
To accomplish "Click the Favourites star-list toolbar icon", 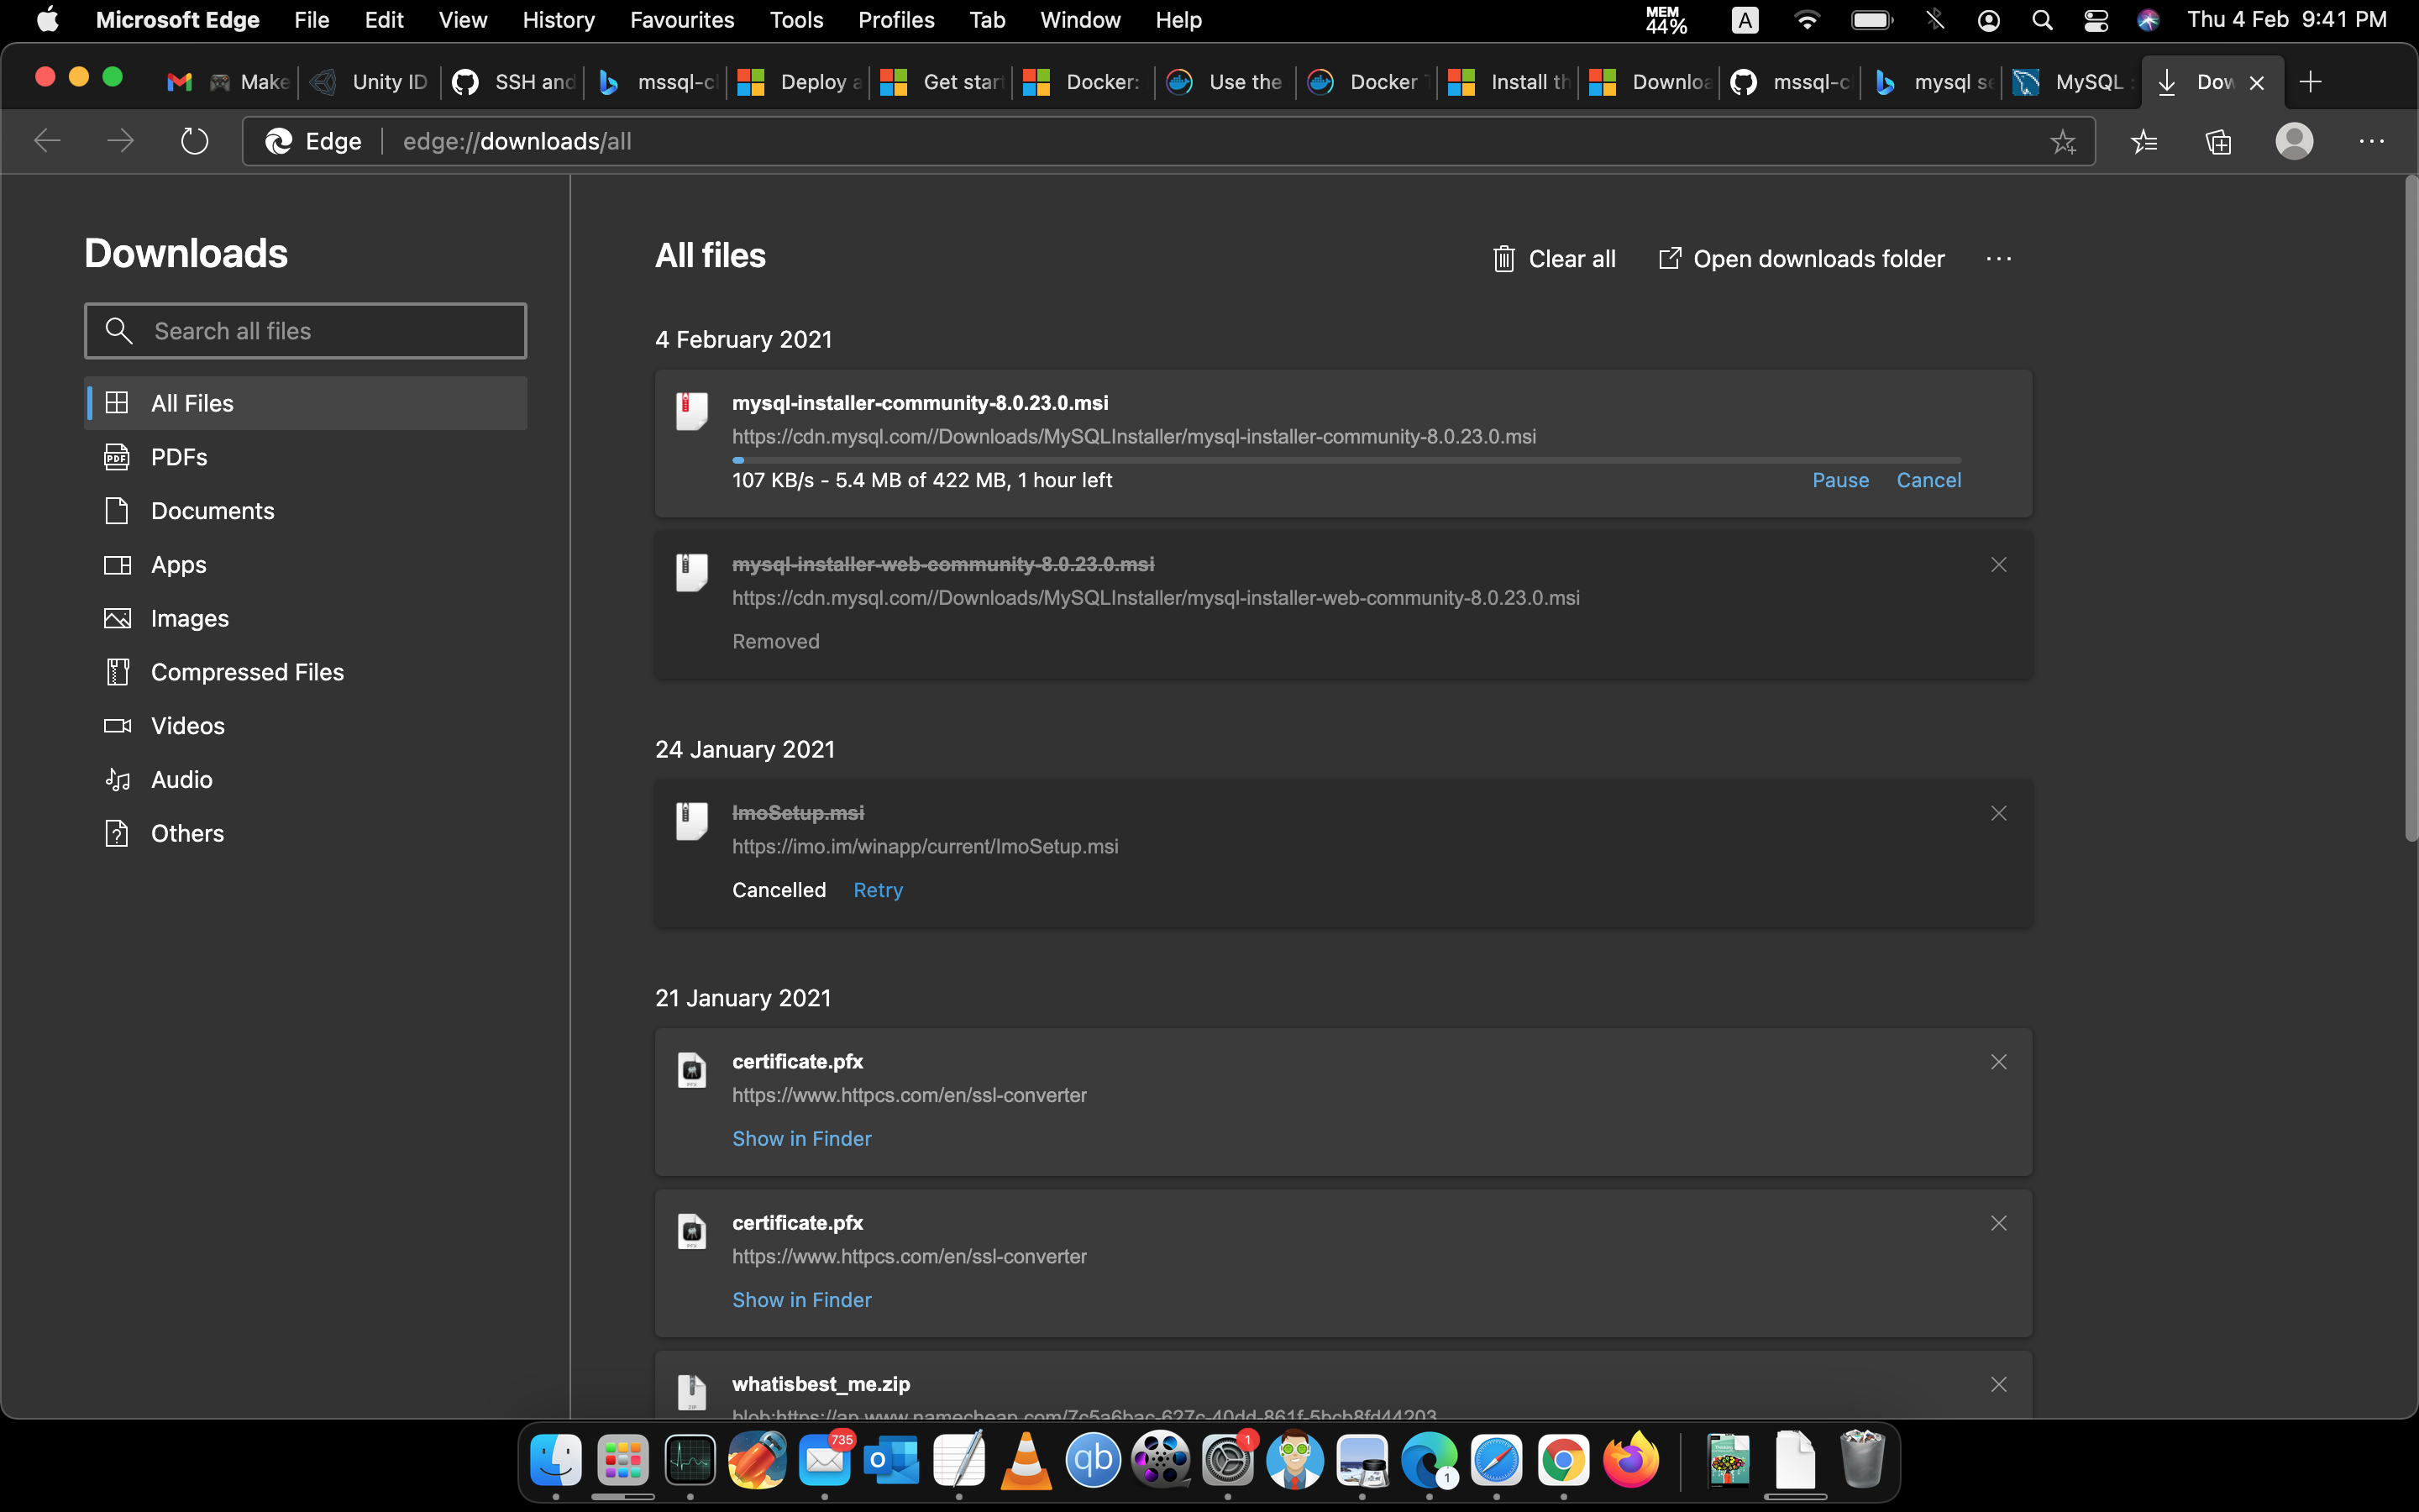I will (x=2144, y=141).
